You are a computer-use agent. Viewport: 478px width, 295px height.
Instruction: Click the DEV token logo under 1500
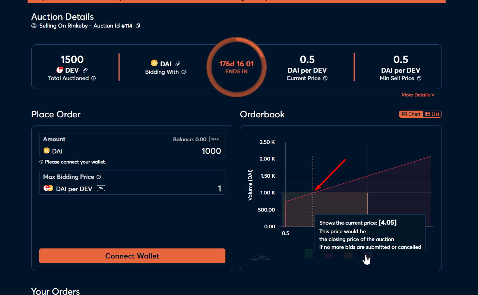tap(60, 70)
